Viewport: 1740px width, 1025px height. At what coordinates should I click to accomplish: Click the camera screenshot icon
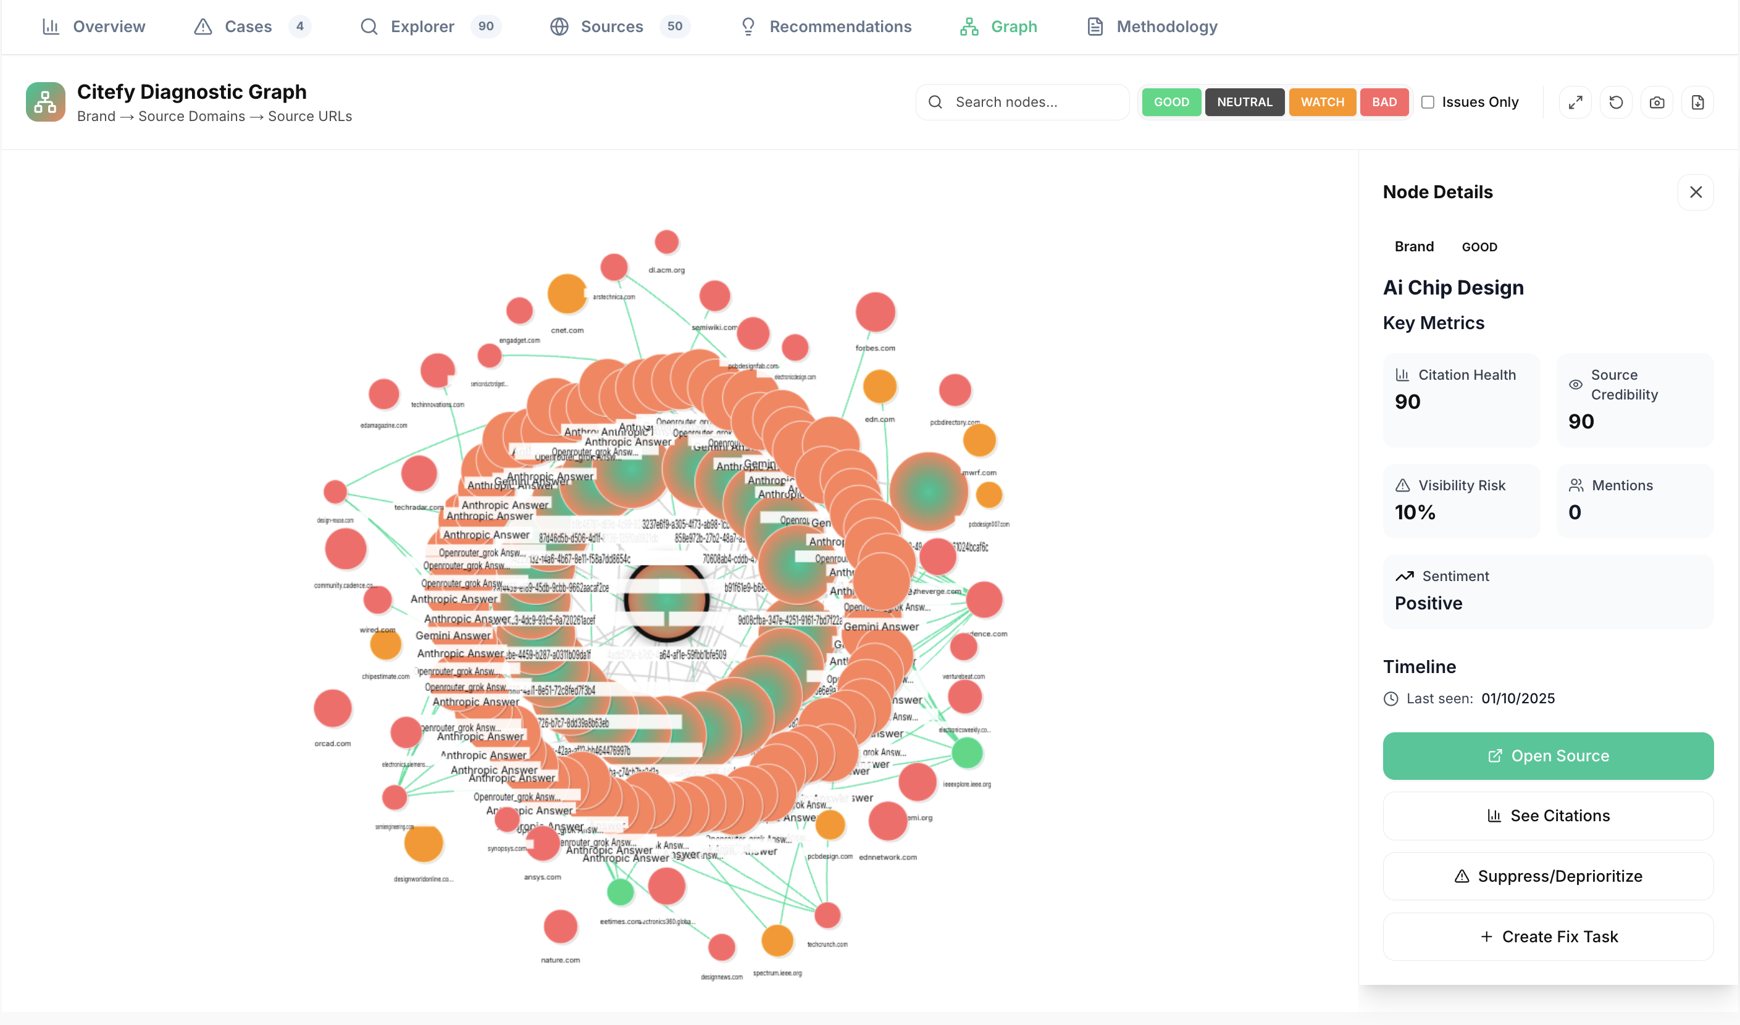point(1657,102)
